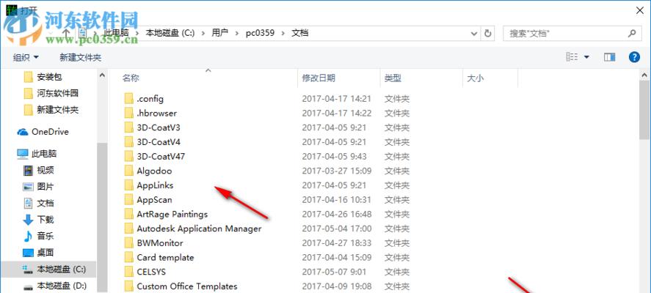Select the CELSYS folder name
The height and width of the screenshot is (293, 651).
coord(151,272)
